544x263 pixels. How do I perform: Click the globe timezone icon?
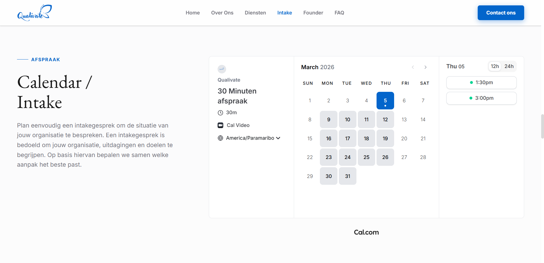220,138
